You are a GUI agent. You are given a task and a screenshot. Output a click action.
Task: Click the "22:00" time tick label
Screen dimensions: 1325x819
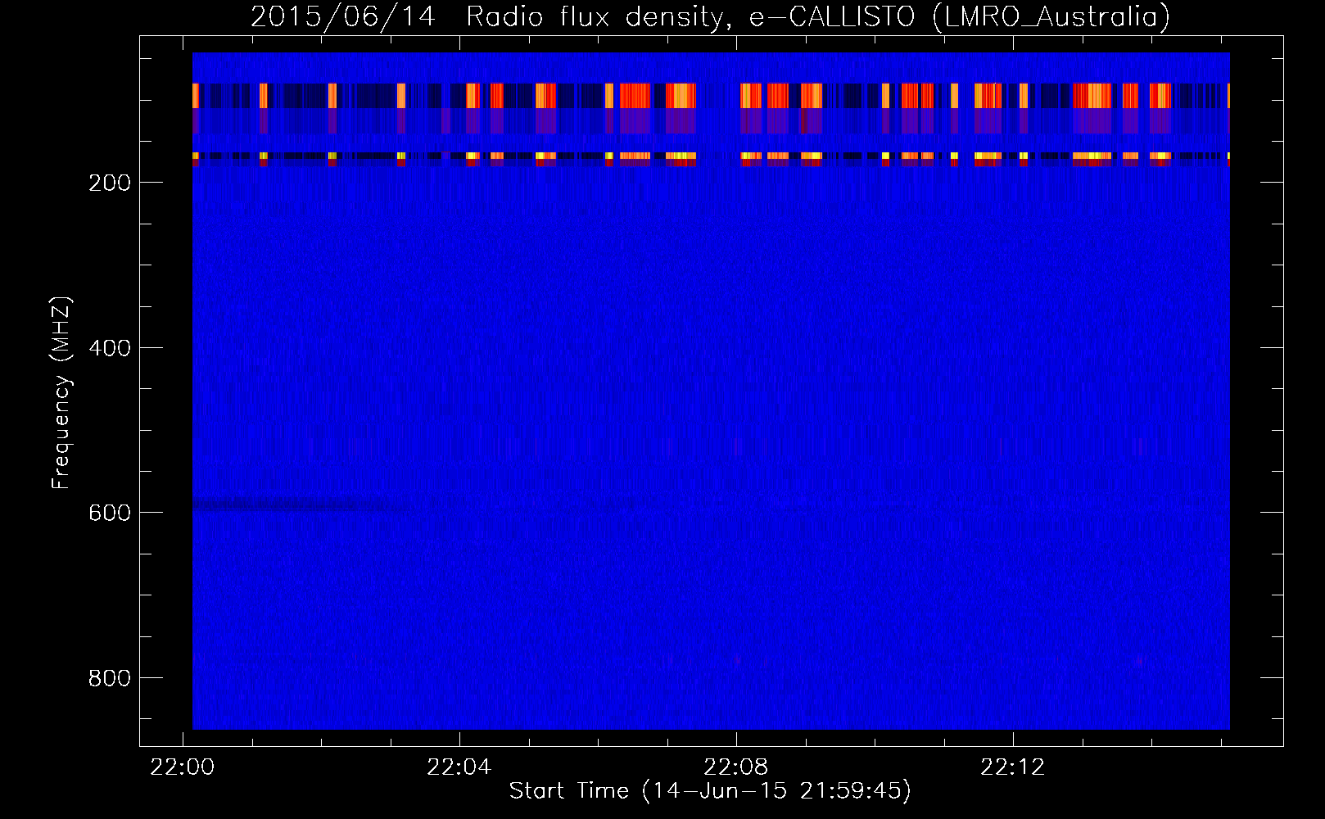coord(183,767)
